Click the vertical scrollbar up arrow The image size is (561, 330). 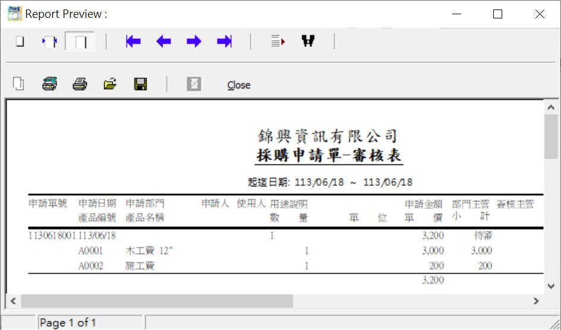click(551, 107)
